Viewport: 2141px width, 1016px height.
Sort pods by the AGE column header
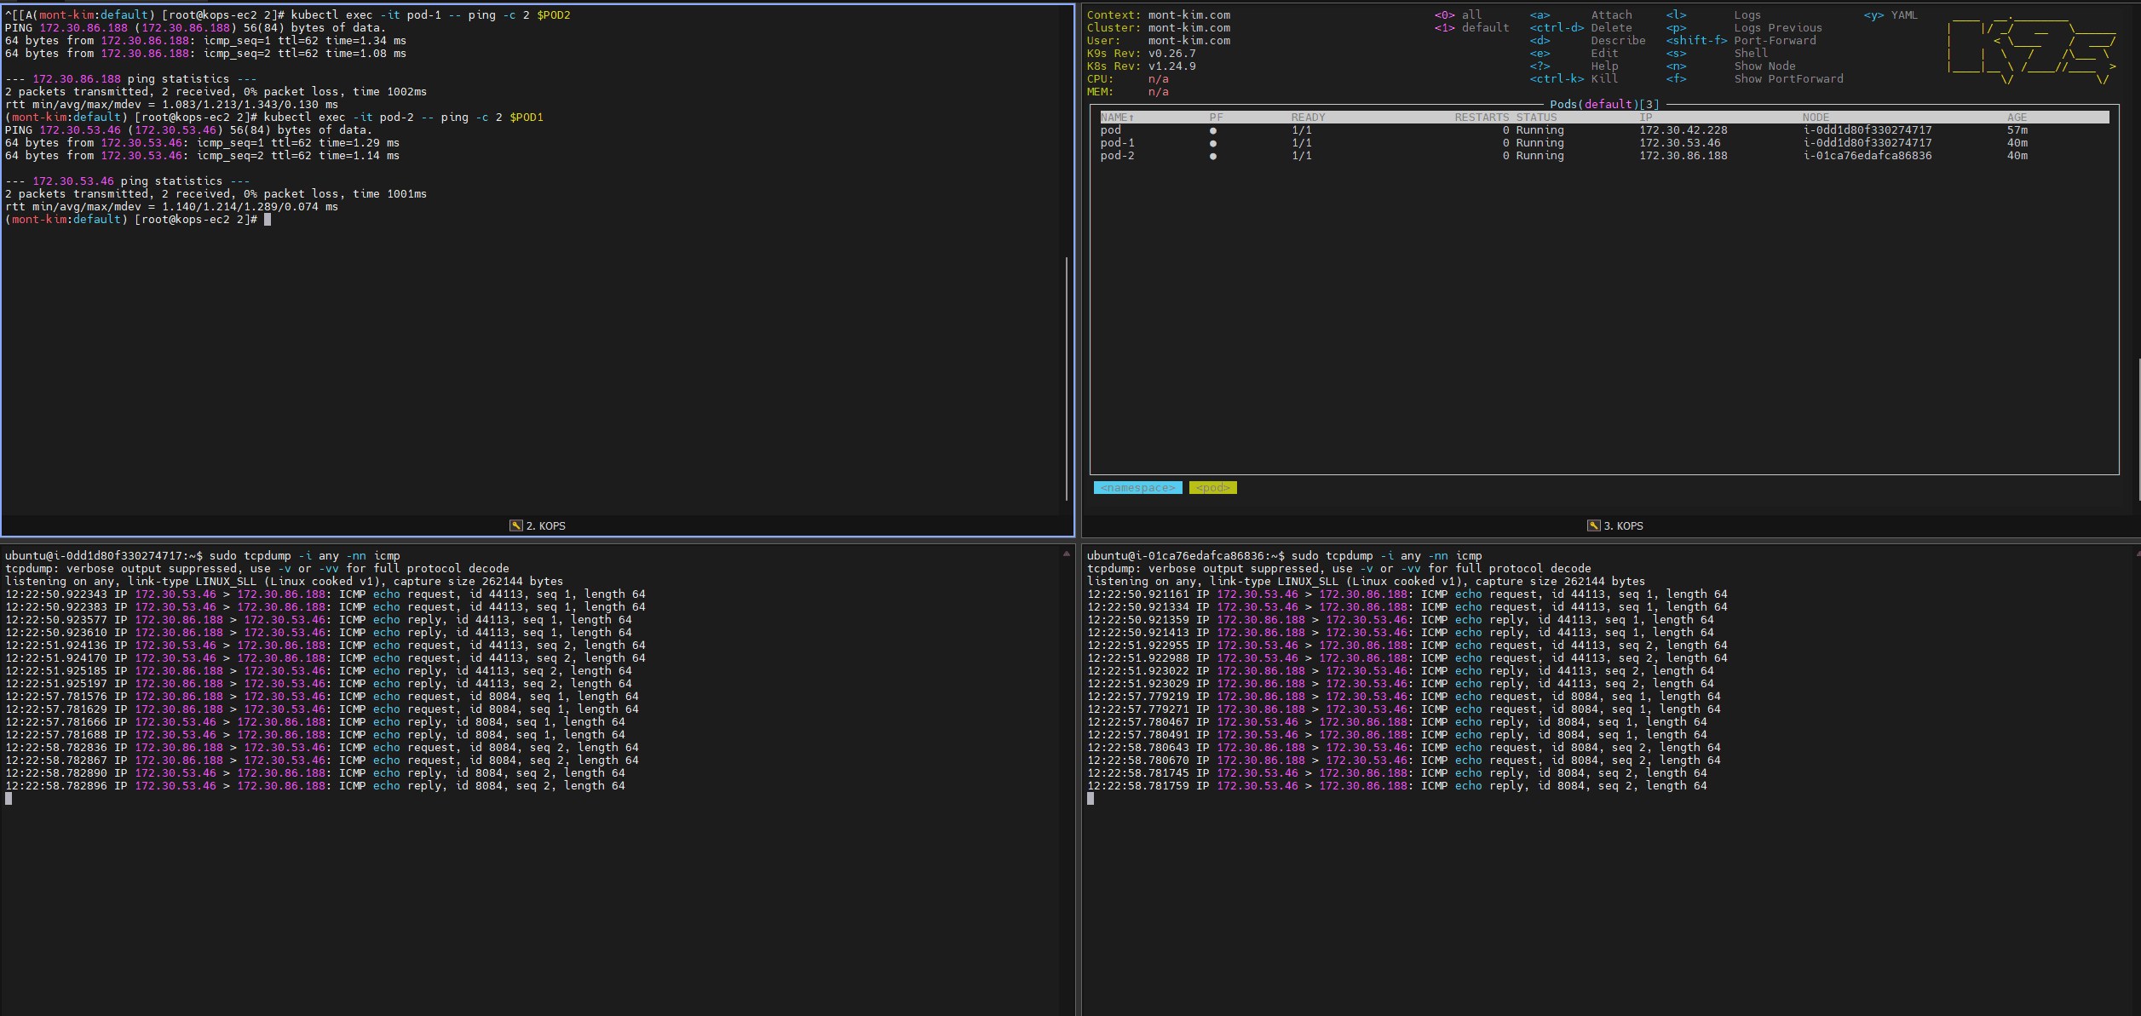pyautogui.click(x=2017, y=118)
